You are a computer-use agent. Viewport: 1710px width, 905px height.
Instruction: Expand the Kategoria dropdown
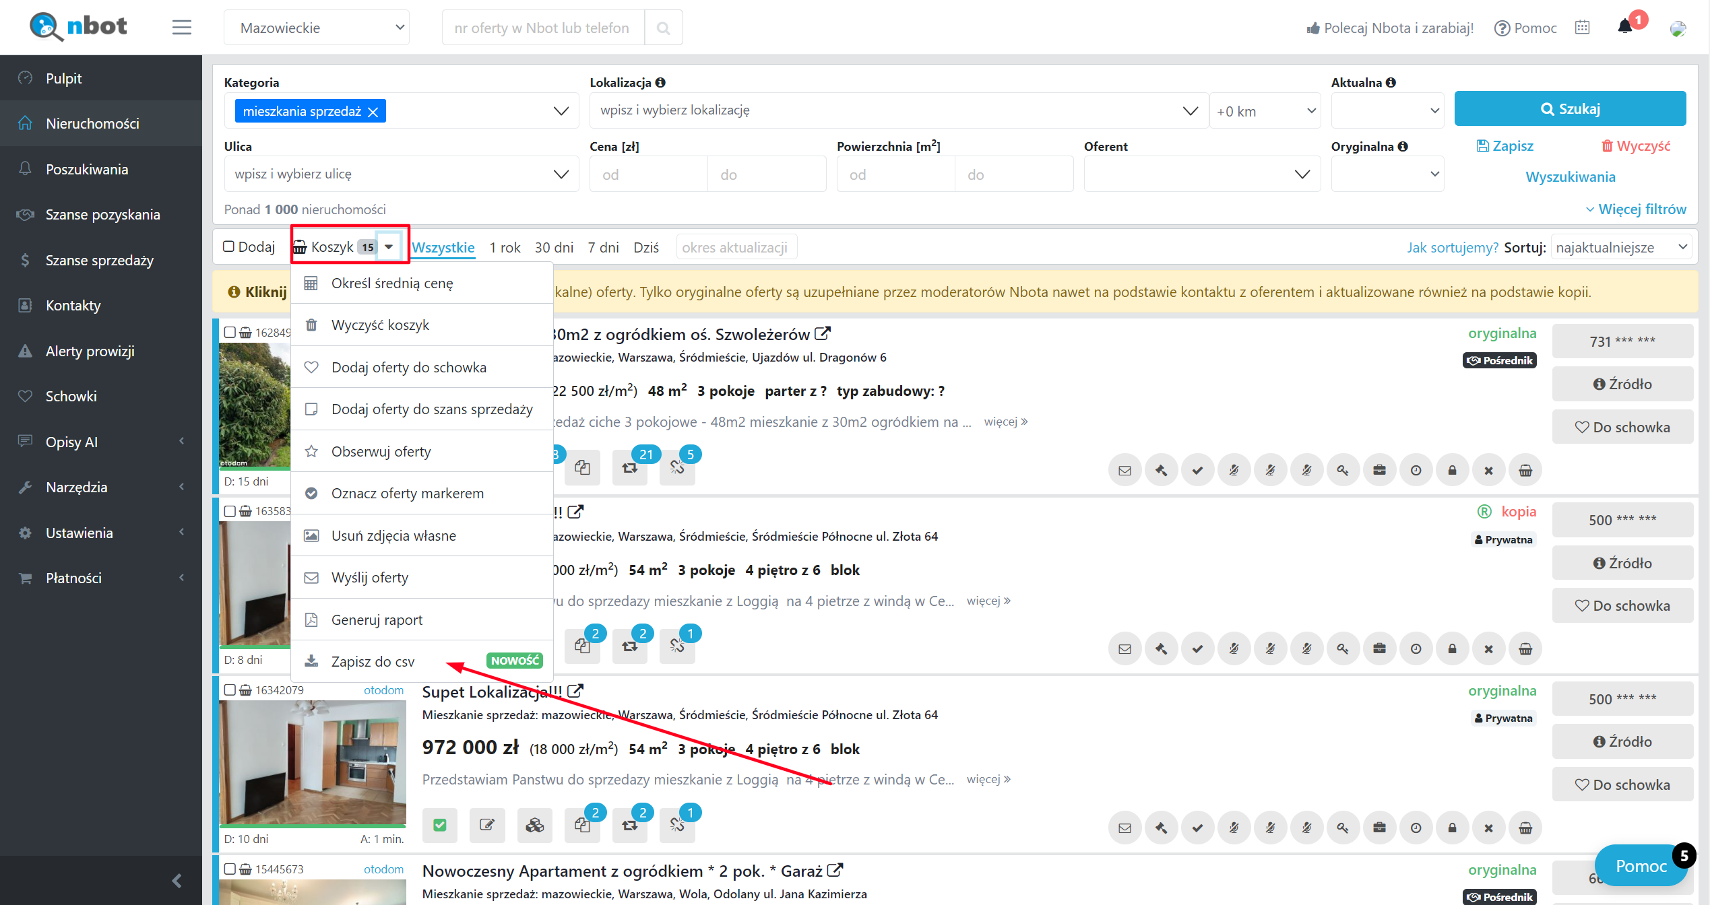point(561,111)
